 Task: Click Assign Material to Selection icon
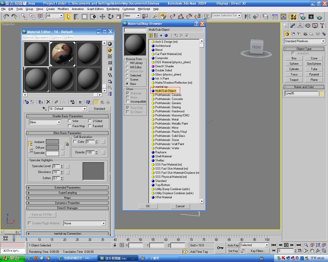(40, 102)
